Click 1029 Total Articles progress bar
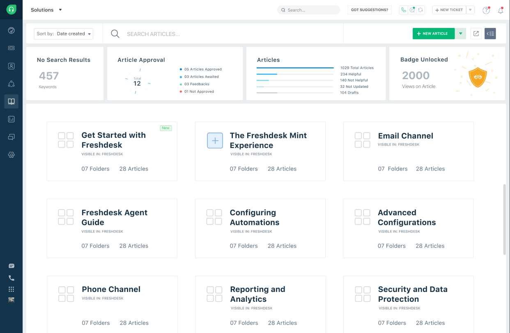 (x=295, y=68)
